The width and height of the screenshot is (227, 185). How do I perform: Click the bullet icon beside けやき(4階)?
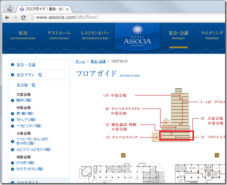pyautogui.click(x=13, y=163)
